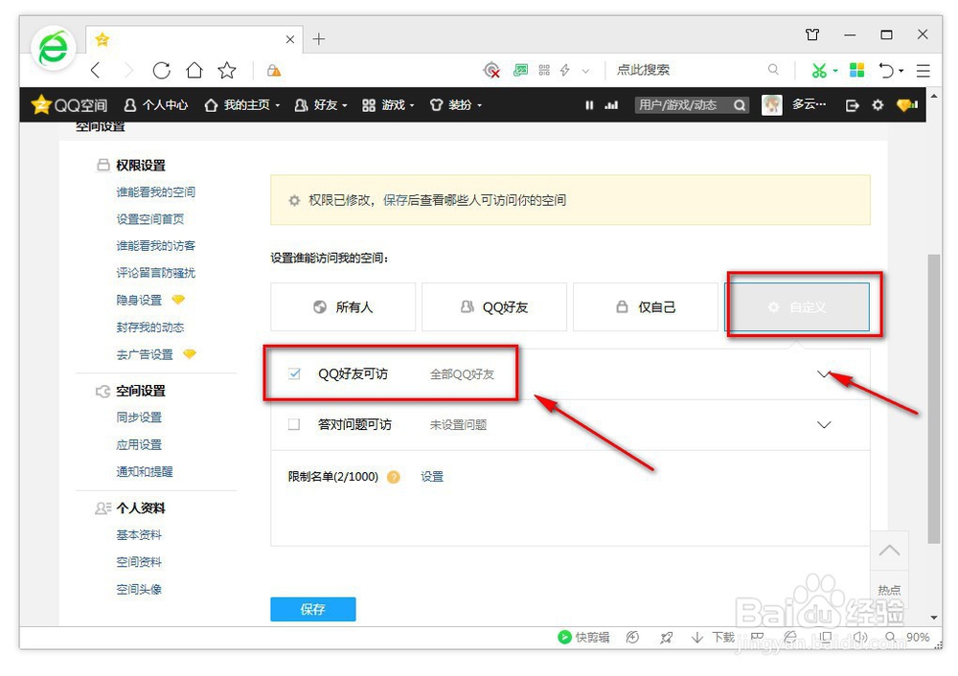The image size is (958, 676).
Task: Check the 答对问题可访 checkbox
Action: point(294,424)
